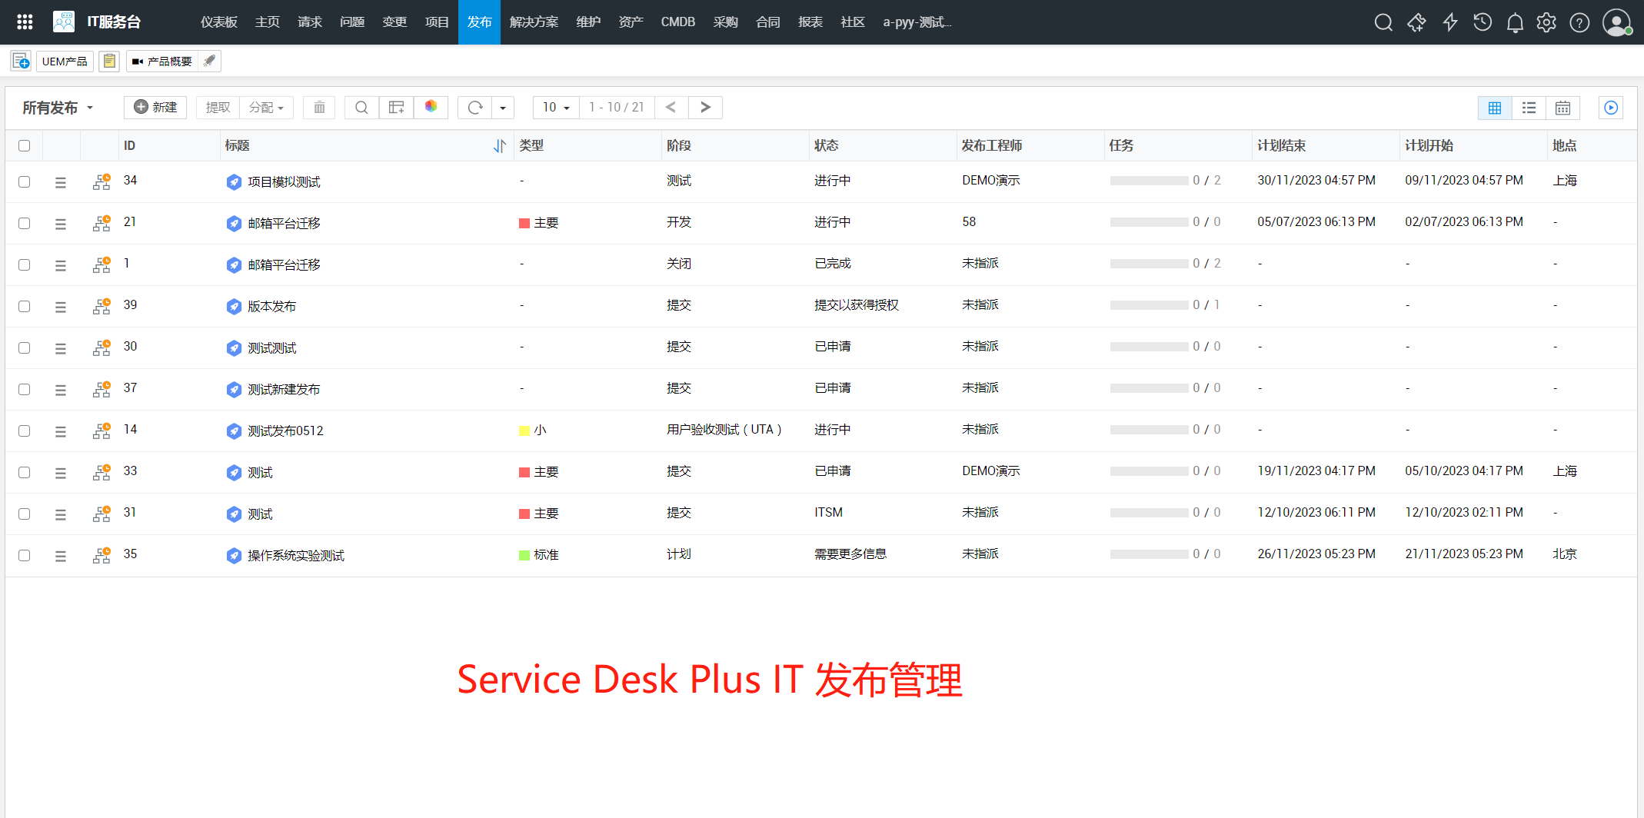Click the 提取 button

coord(218,108)
